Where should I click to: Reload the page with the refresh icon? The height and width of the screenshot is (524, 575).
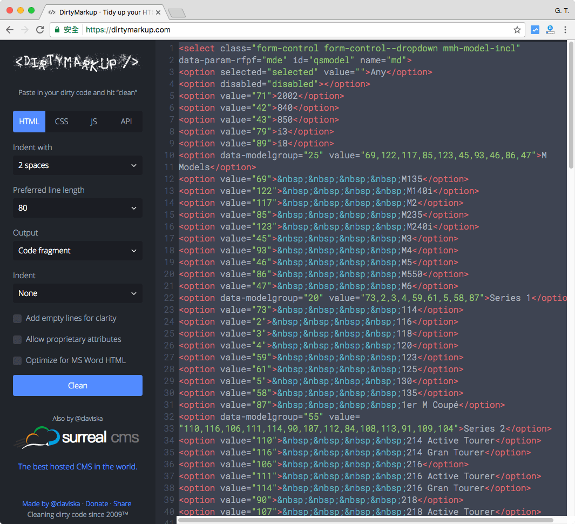[x=40, y=30]
